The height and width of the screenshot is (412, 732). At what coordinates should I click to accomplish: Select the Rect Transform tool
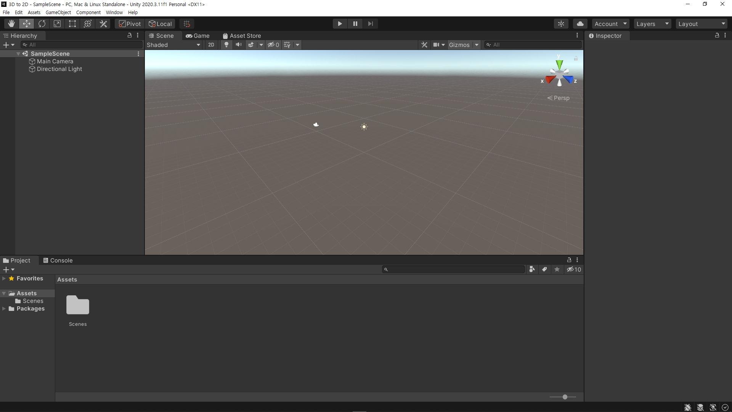72,24
